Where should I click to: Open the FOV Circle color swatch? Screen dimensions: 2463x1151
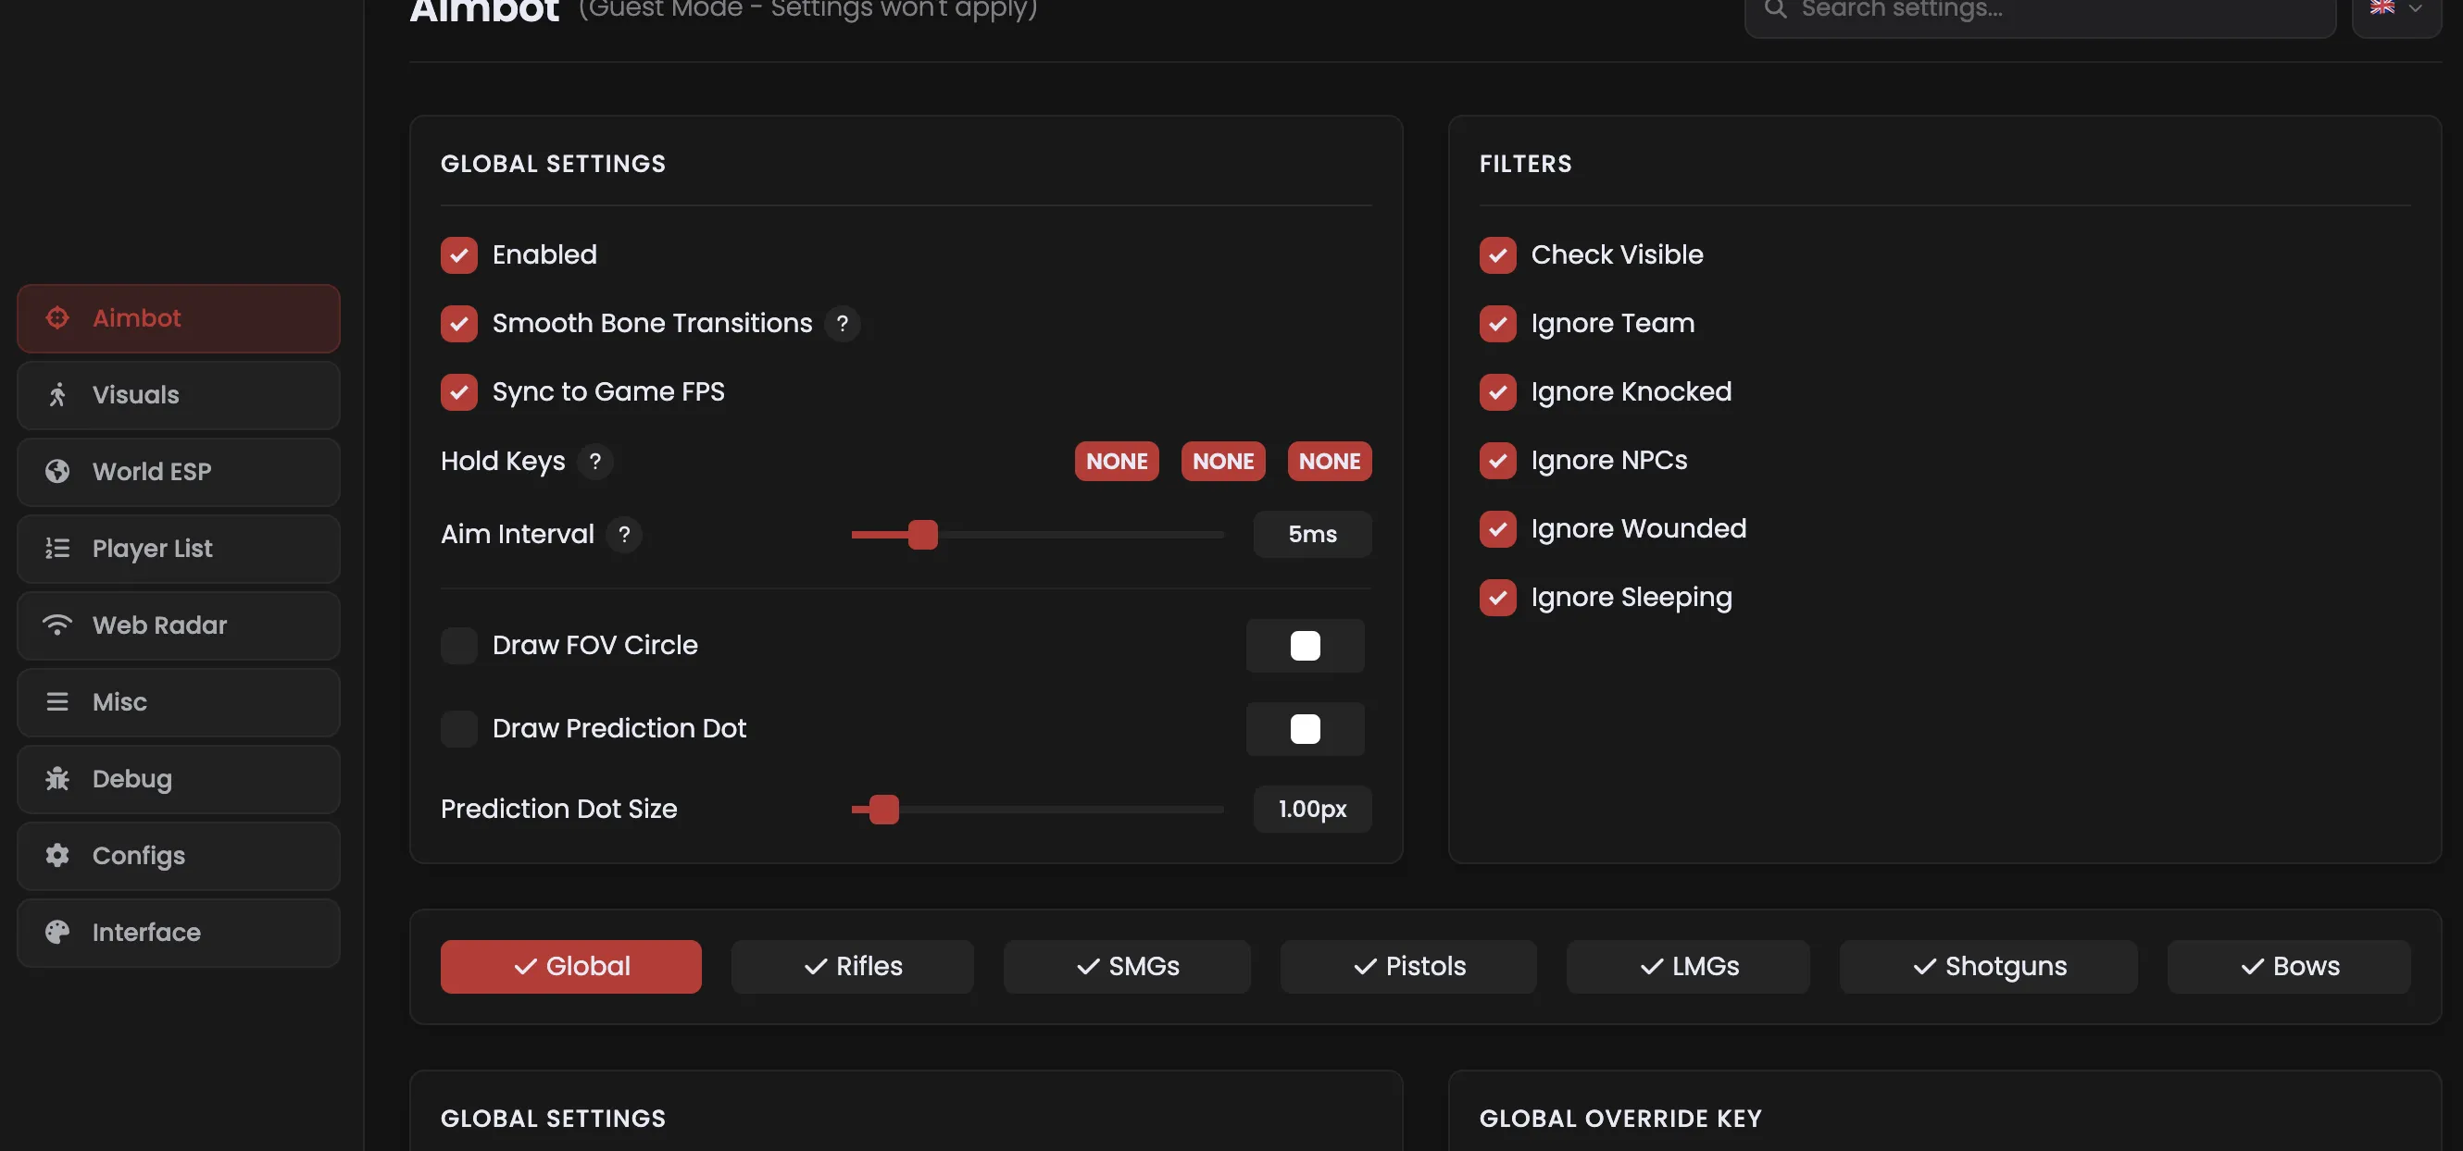(1306, 646)
